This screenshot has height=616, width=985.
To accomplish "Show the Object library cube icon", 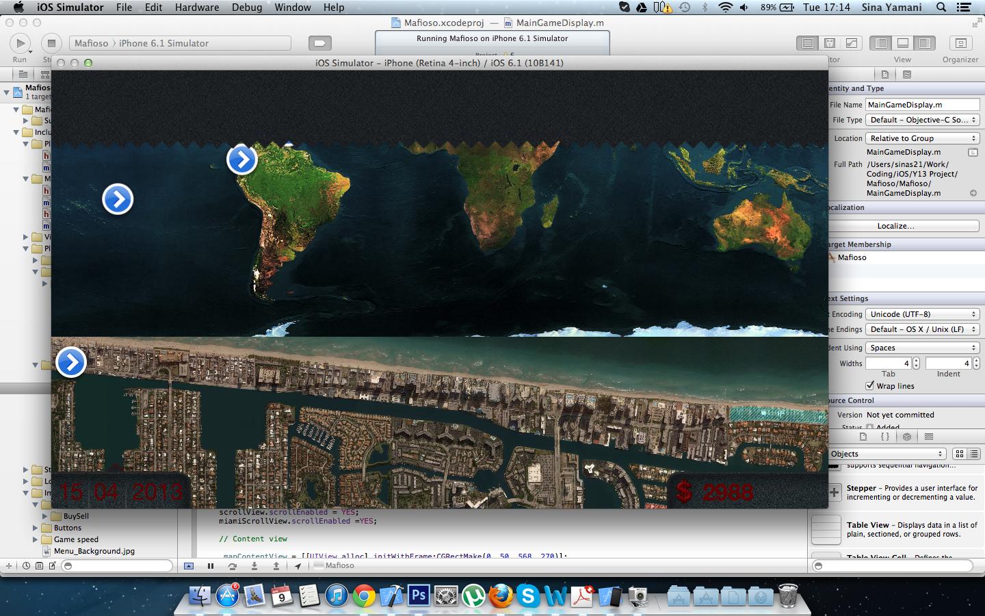I will [x=907, y=437].
